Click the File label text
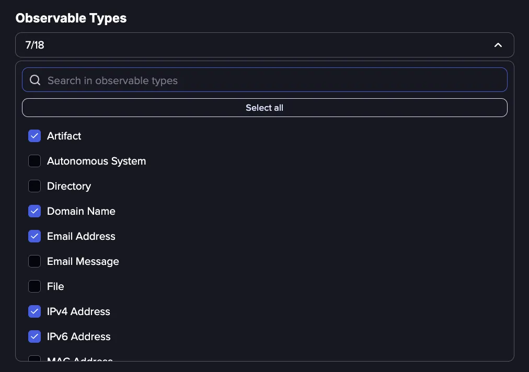This screenshot has height=372, width=529. pos(55,286)
